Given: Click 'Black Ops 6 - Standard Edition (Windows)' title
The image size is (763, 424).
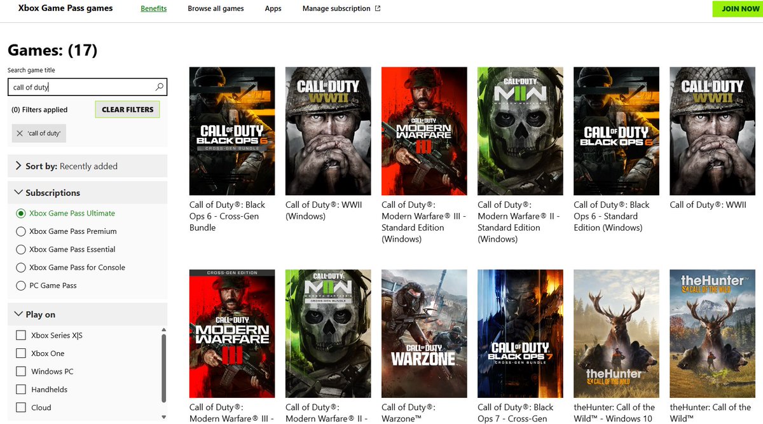Looking at the screenshot, I should pos(612,216).
